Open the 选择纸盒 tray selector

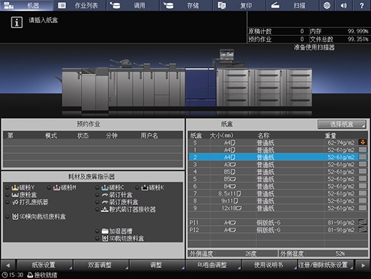point(342,124)
